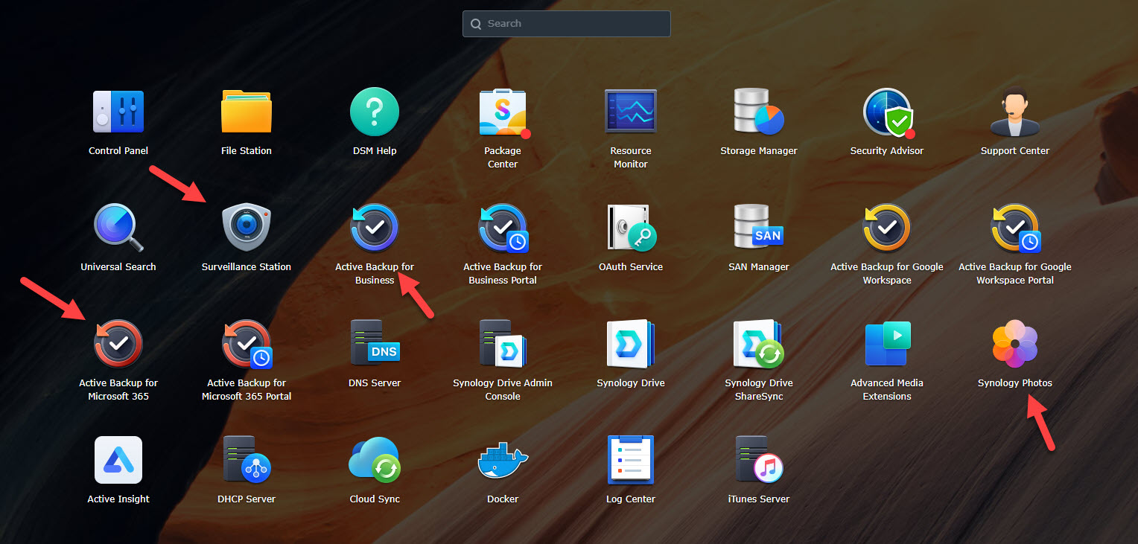Open Cloud Sync
The height and width of the screenshot is (544, 1138).
(375, 460)
